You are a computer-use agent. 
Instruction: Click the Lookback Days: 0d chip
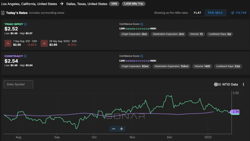[x=220, y=34]
